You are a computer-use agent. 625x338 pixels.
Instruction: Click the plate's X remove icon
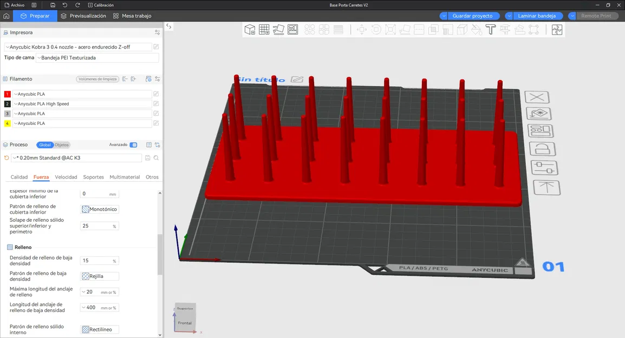(537, 97)
